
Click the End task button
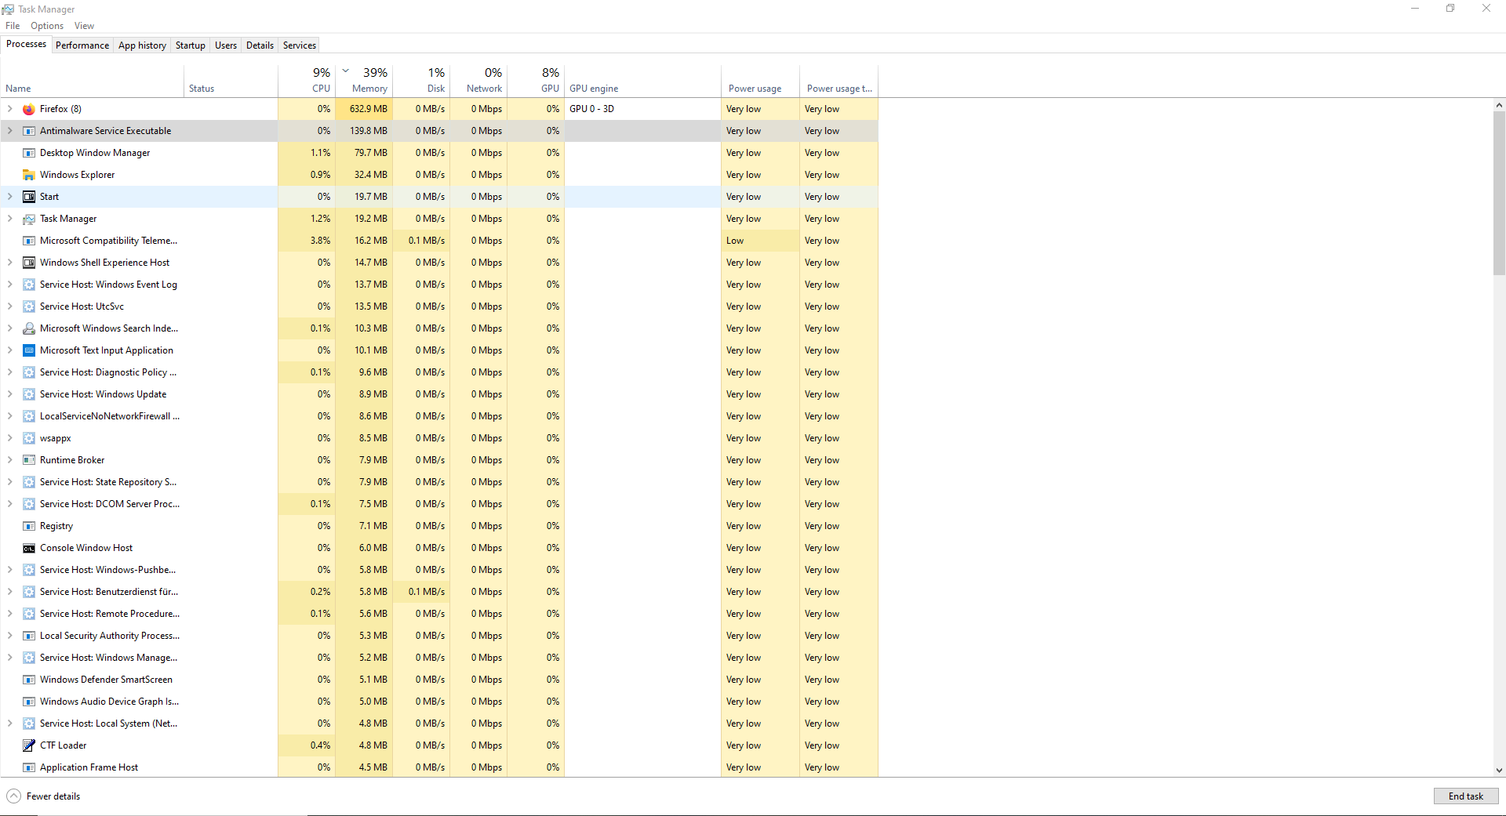(x=1466, y=796)
